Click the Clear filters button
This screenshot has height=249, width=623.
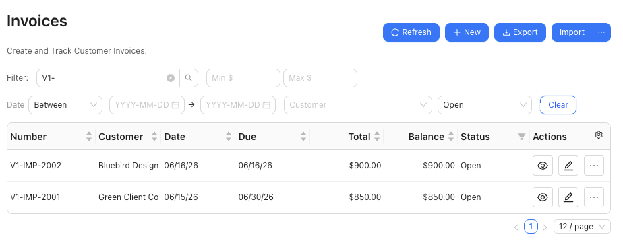pyautogui.click(x=558, y=105)
